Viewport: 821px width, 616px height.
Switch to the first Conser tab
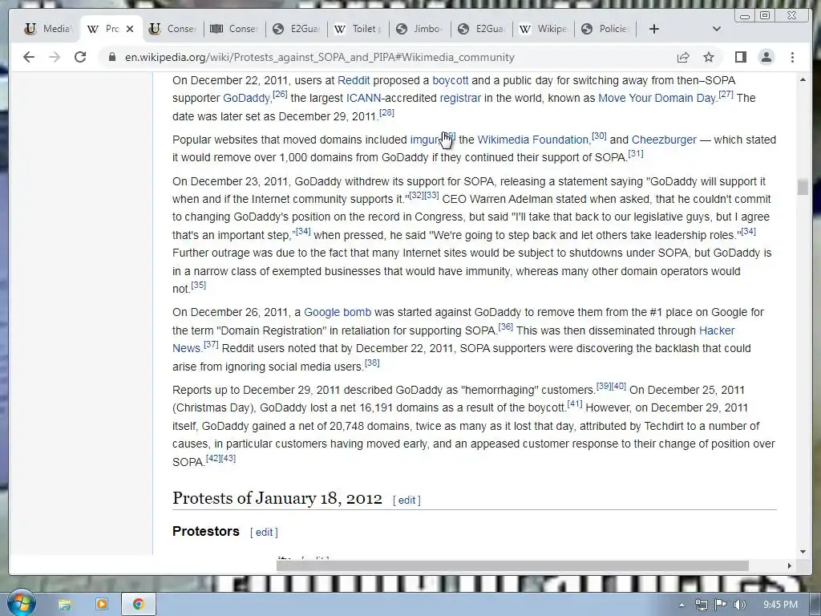[x=173, y=29]
